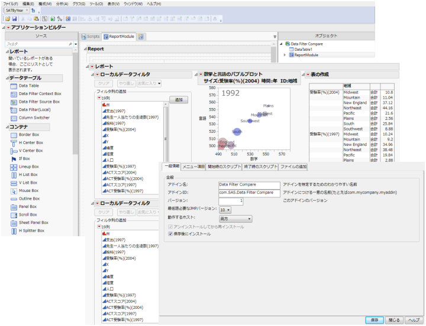Select the Data Filter Source Box icon
The image size is (426, 326).
14,102
